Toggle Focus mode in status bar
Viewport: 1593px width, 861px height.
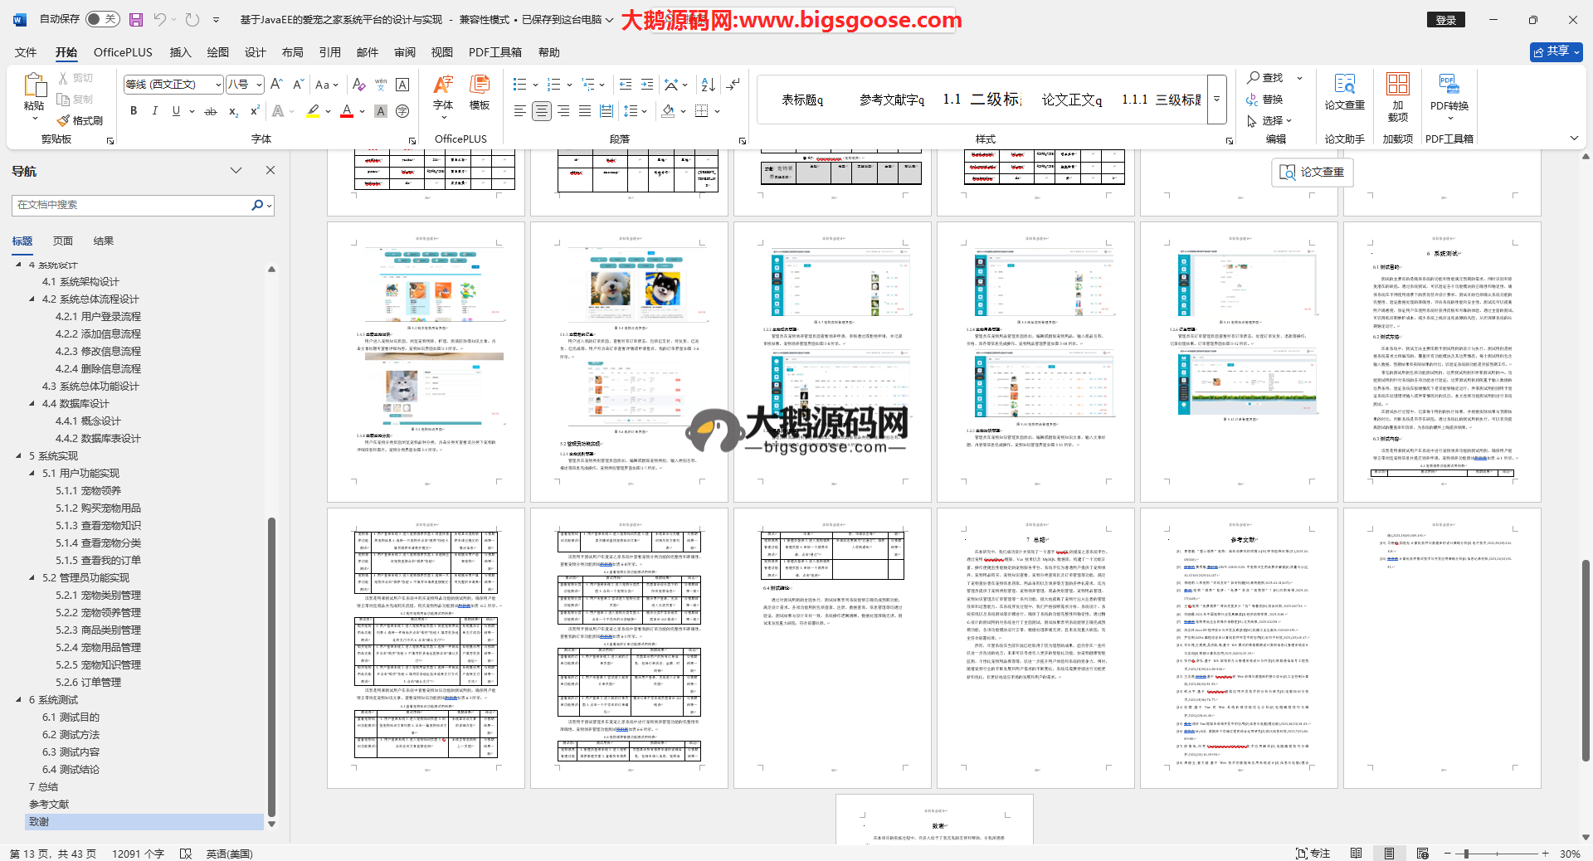pyautogui.click(x=1313, y=853)
